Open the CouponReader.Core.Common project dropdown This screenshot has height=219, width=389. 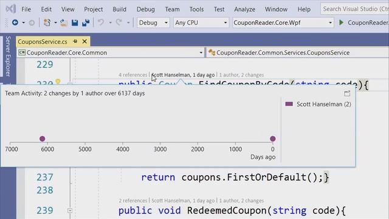click(111, 53)
